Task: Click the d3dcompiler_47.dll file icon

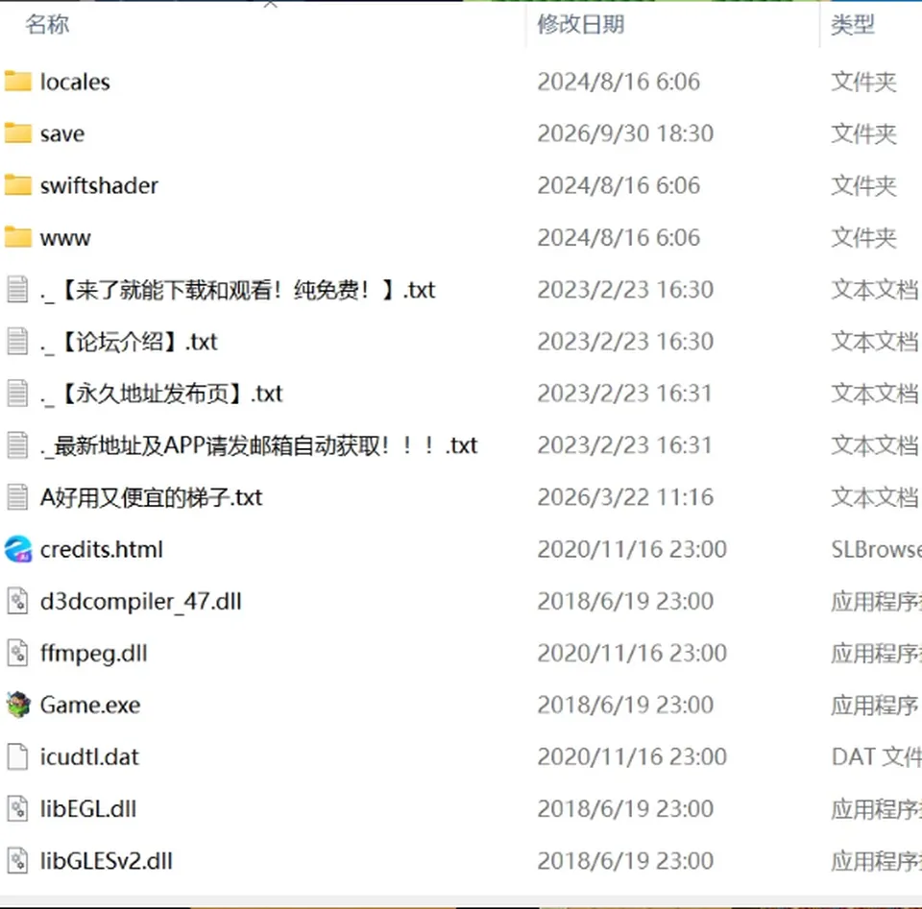Action: pyautogui.click(x=17, y=601)
